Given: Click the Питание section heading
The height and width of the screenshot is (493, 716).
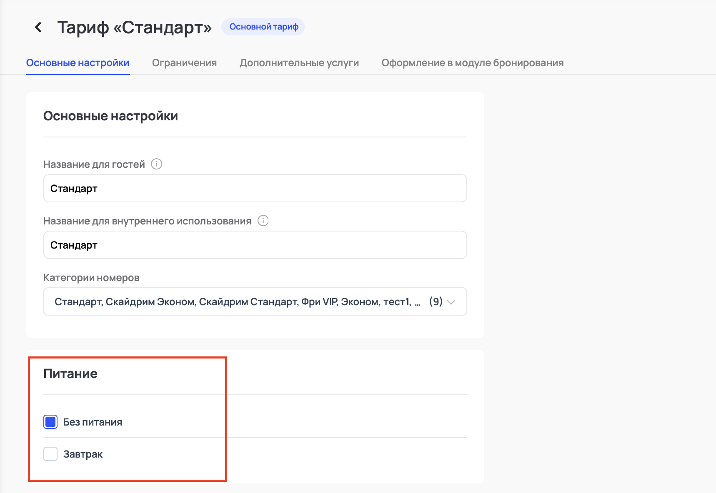Looking at the screenshot, I should (70, 373).
